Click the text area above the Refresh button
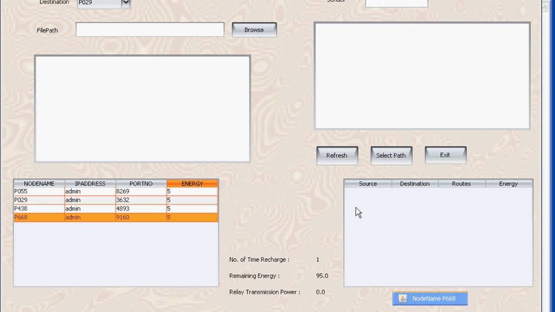The image size is (555, 312). (x=422, y=76)
